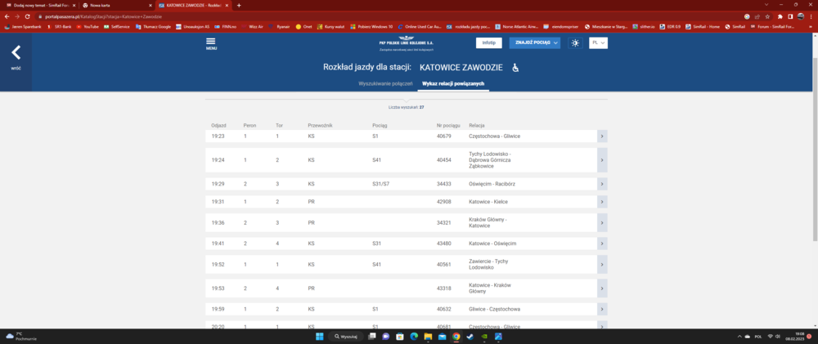Click the wheelchair accessibility icon next to the station name
The width and height of the screenshot is (818, 344).
[515, 68]
